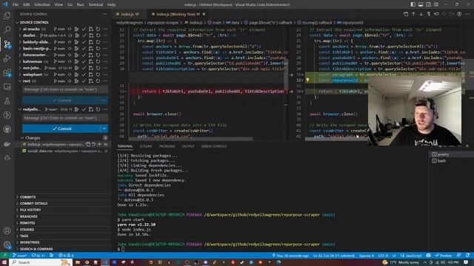Open the Explorer view in activity bar
474x266 pixels.
pyautogui.click(x=7, y=16)
